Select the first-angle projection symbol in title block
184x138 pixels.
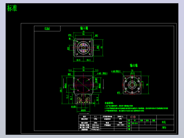[133, 117]
